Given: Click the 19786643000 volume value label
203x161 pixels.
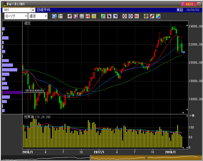Looking at the screenshot, I should pos(35,90).
